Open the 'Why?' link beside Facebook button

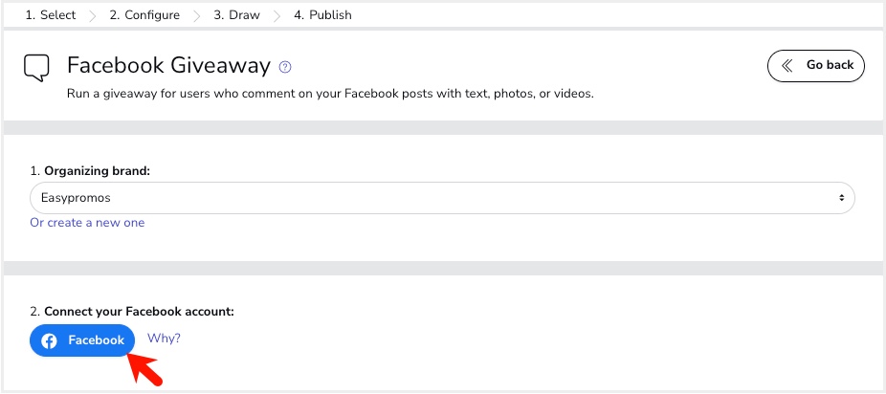tap(164, 339)
